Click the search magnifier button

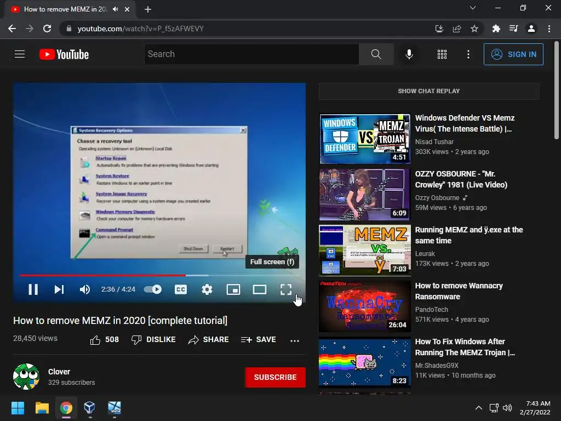(x=376, y=54)
